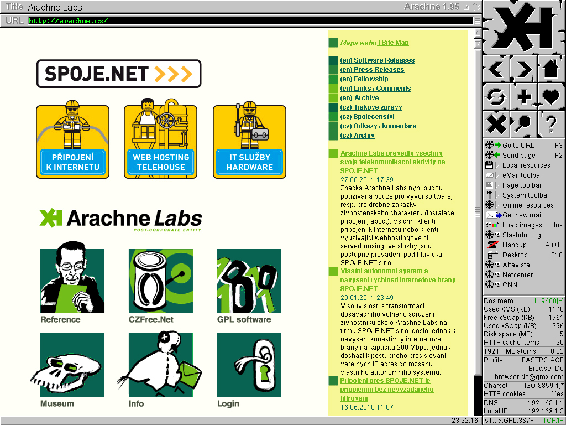
Task: Open the CZFree.Net can image
Action: tap(161, 281)
